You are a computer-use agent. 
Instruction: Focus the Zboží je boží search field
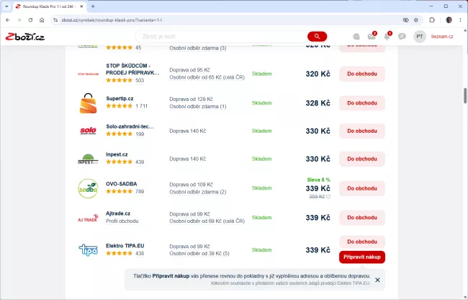(222, 37)
